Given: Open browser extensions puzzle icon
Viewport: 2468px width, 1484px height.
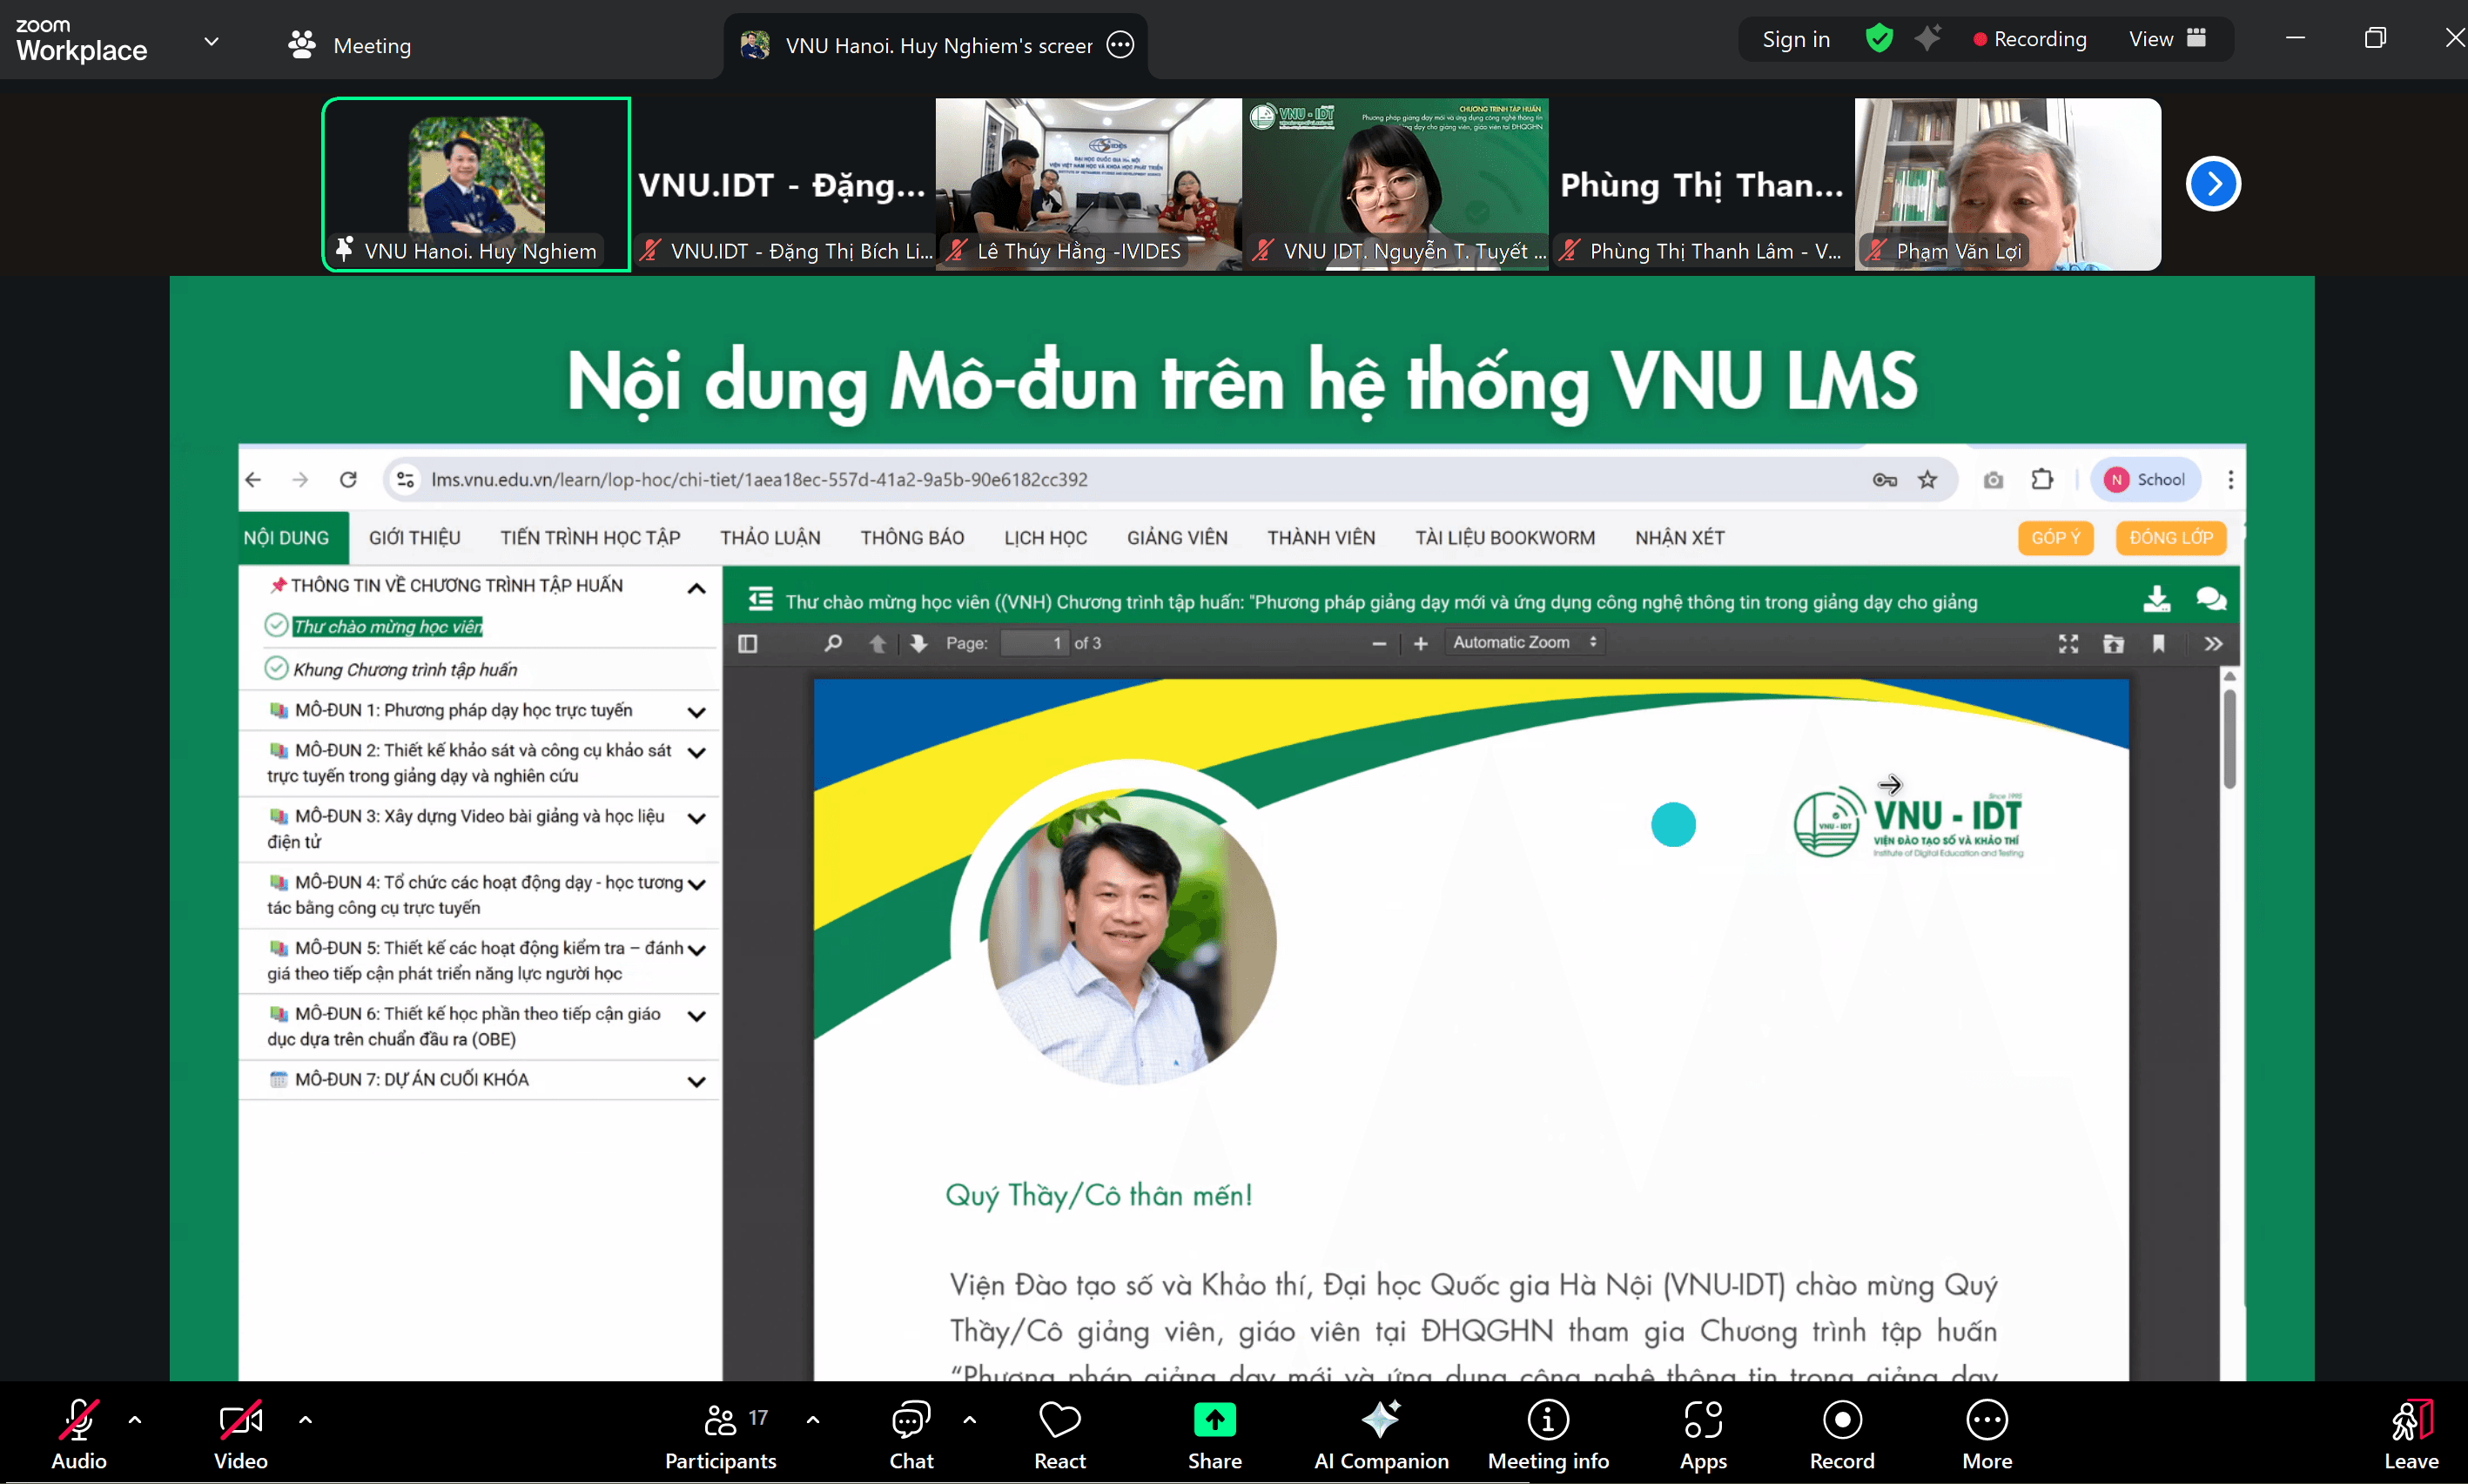Looking at the screenshot, I should tap(2041, 479).
